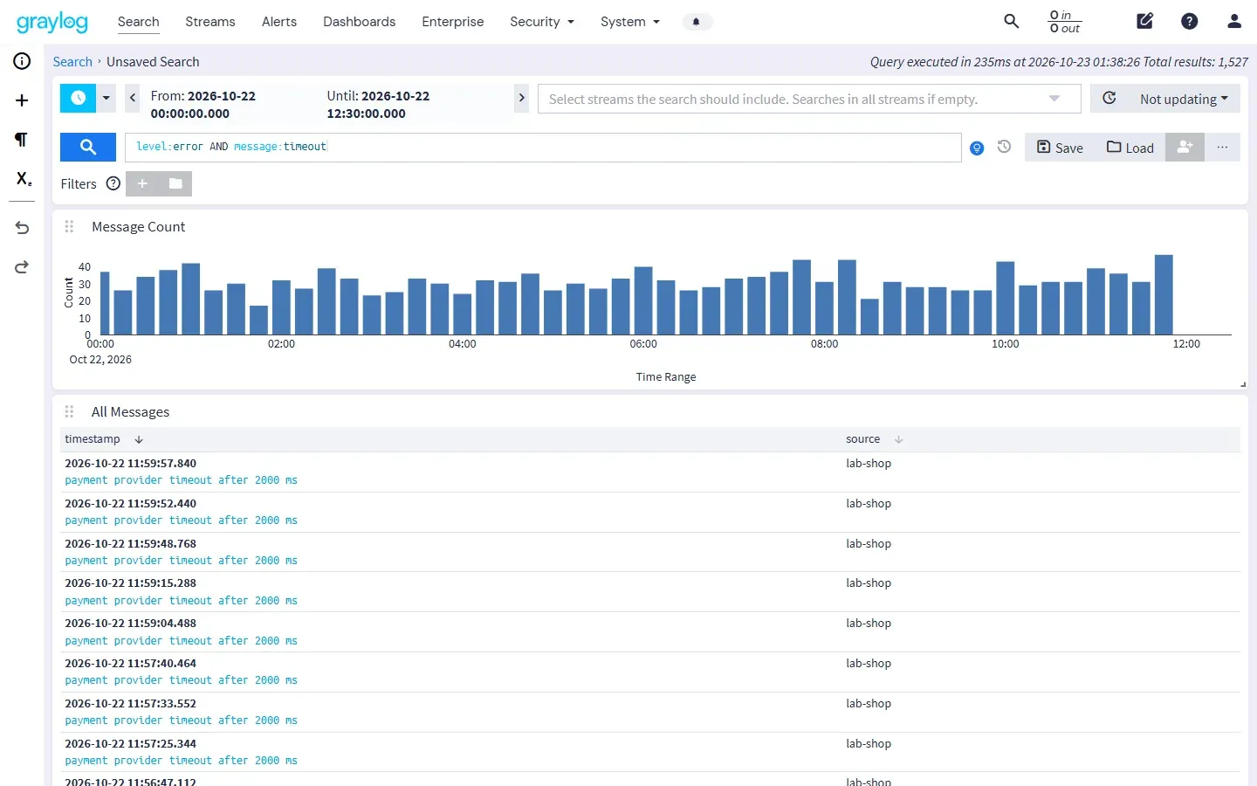The width and height of the screenshot is (1257, 786).
Task: Click the Load saved search button
Action: (x=1130, y=148)
